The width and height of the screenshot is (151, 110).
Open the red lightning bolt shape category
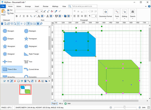(x=15, y=81)
